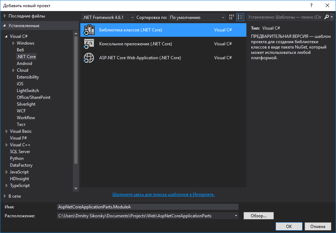Expand the Windows tree node

click(x=14, y=43)
